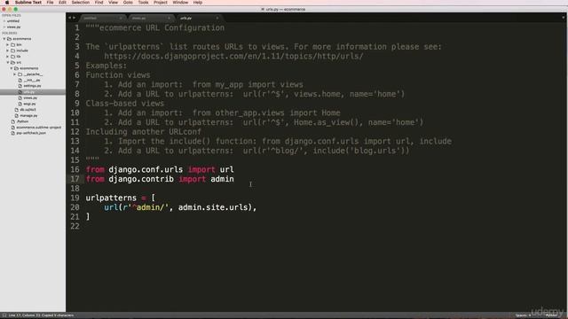
Task: Click the include folder icon
Action: click(x=12, y=51)
